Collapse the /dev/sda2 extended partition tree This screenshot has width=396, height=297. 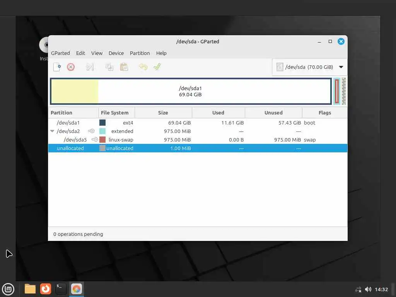(52, 131)
